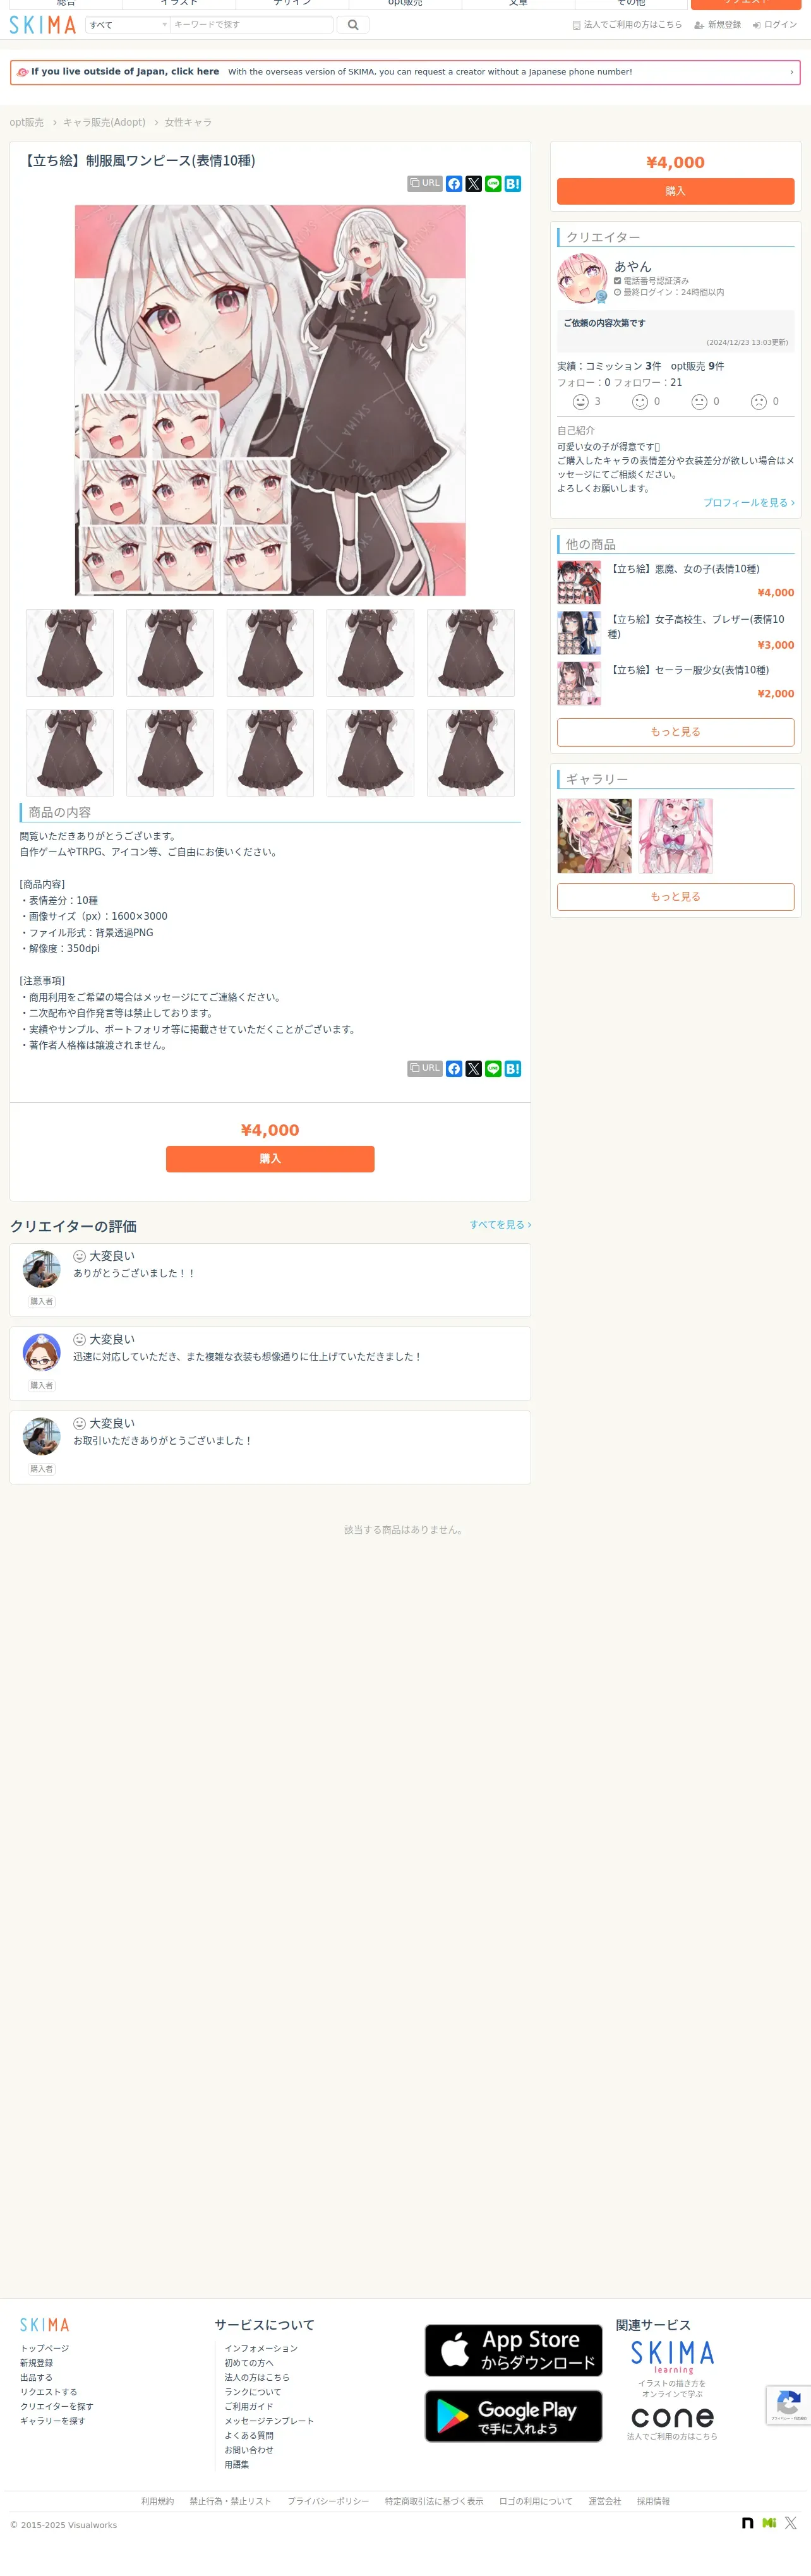Open product 女子高校生、ブレザー
The width and height of the screenshot is (811, 2576).
[x=697, y=626]
